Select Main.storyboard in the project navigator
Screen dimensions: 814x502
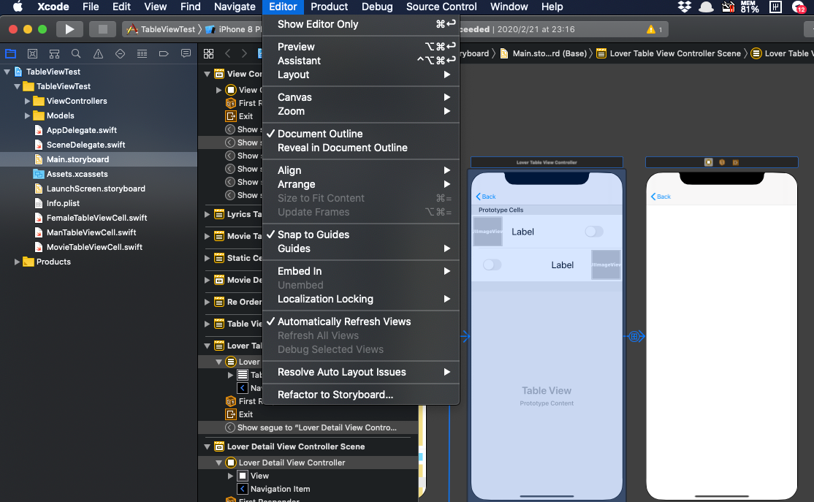point(76,159)
